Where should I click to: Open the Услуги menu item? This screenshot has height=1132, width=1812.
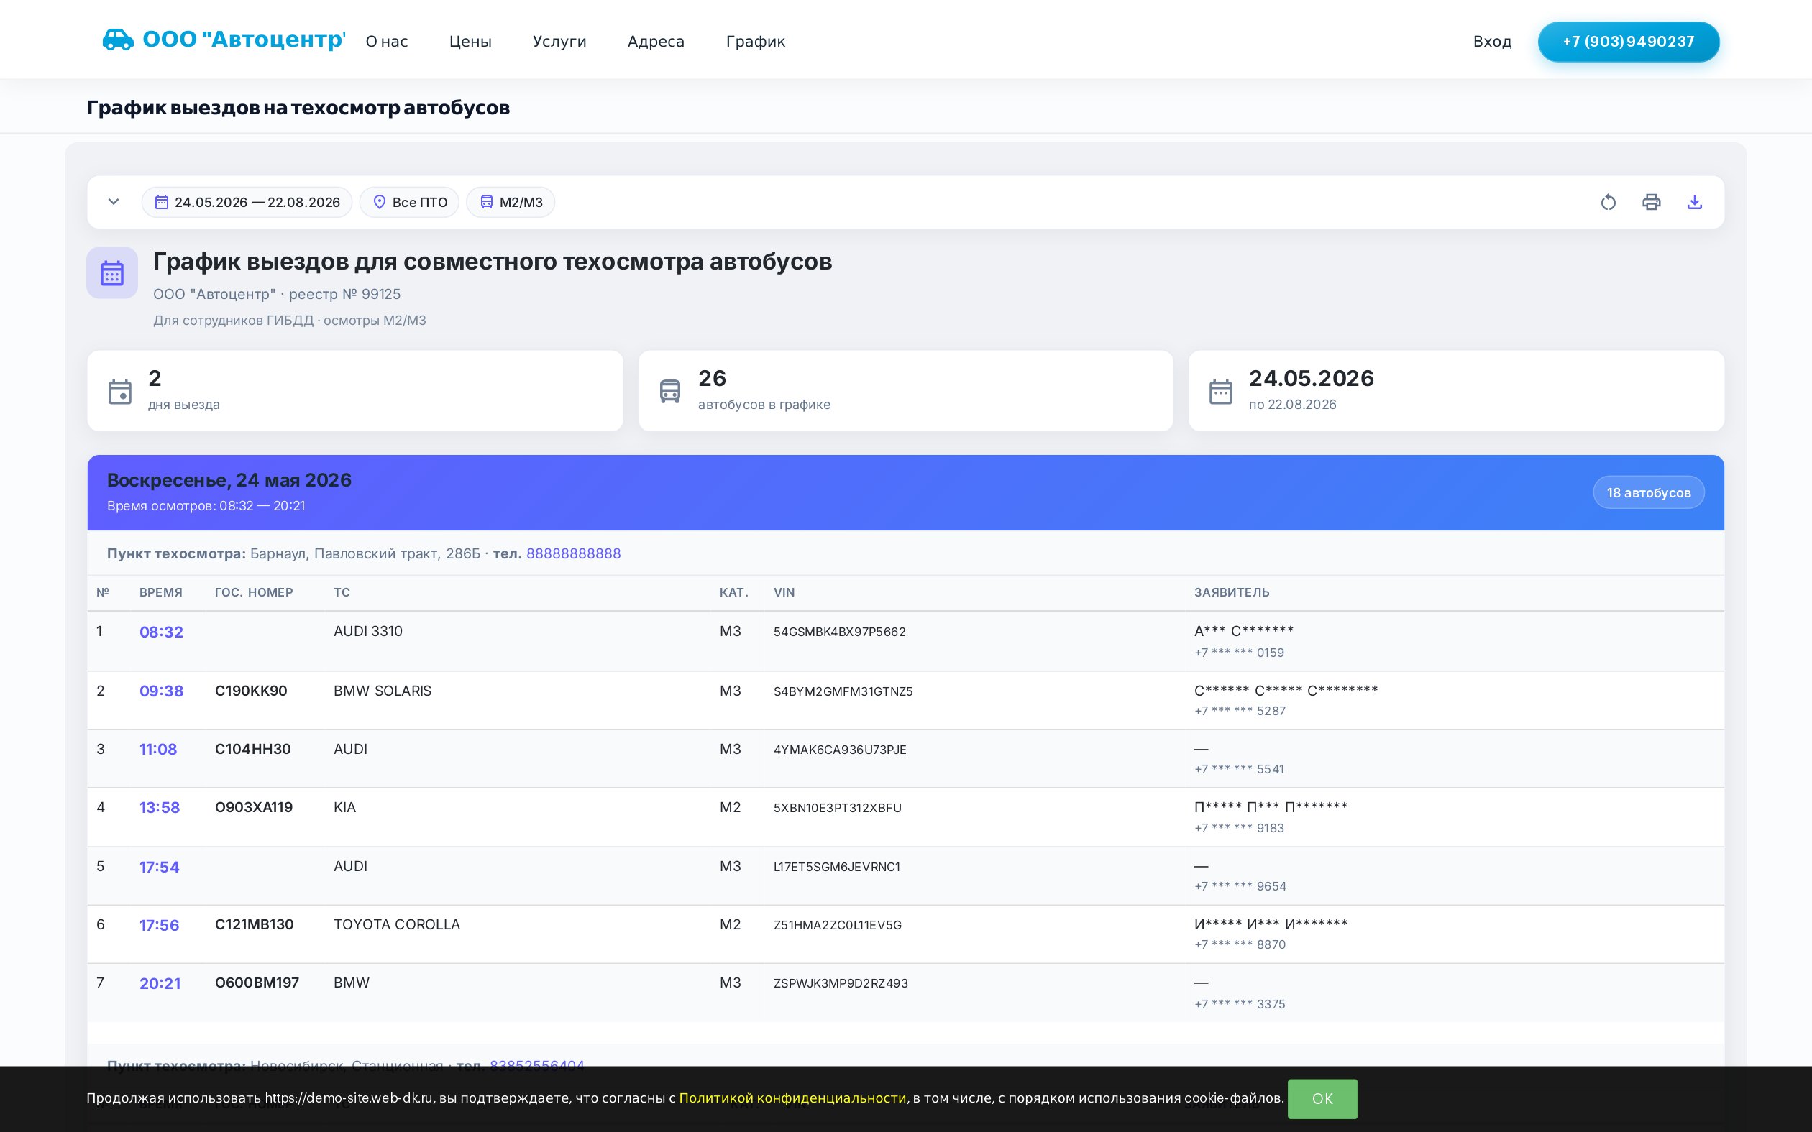pos(559,41)
